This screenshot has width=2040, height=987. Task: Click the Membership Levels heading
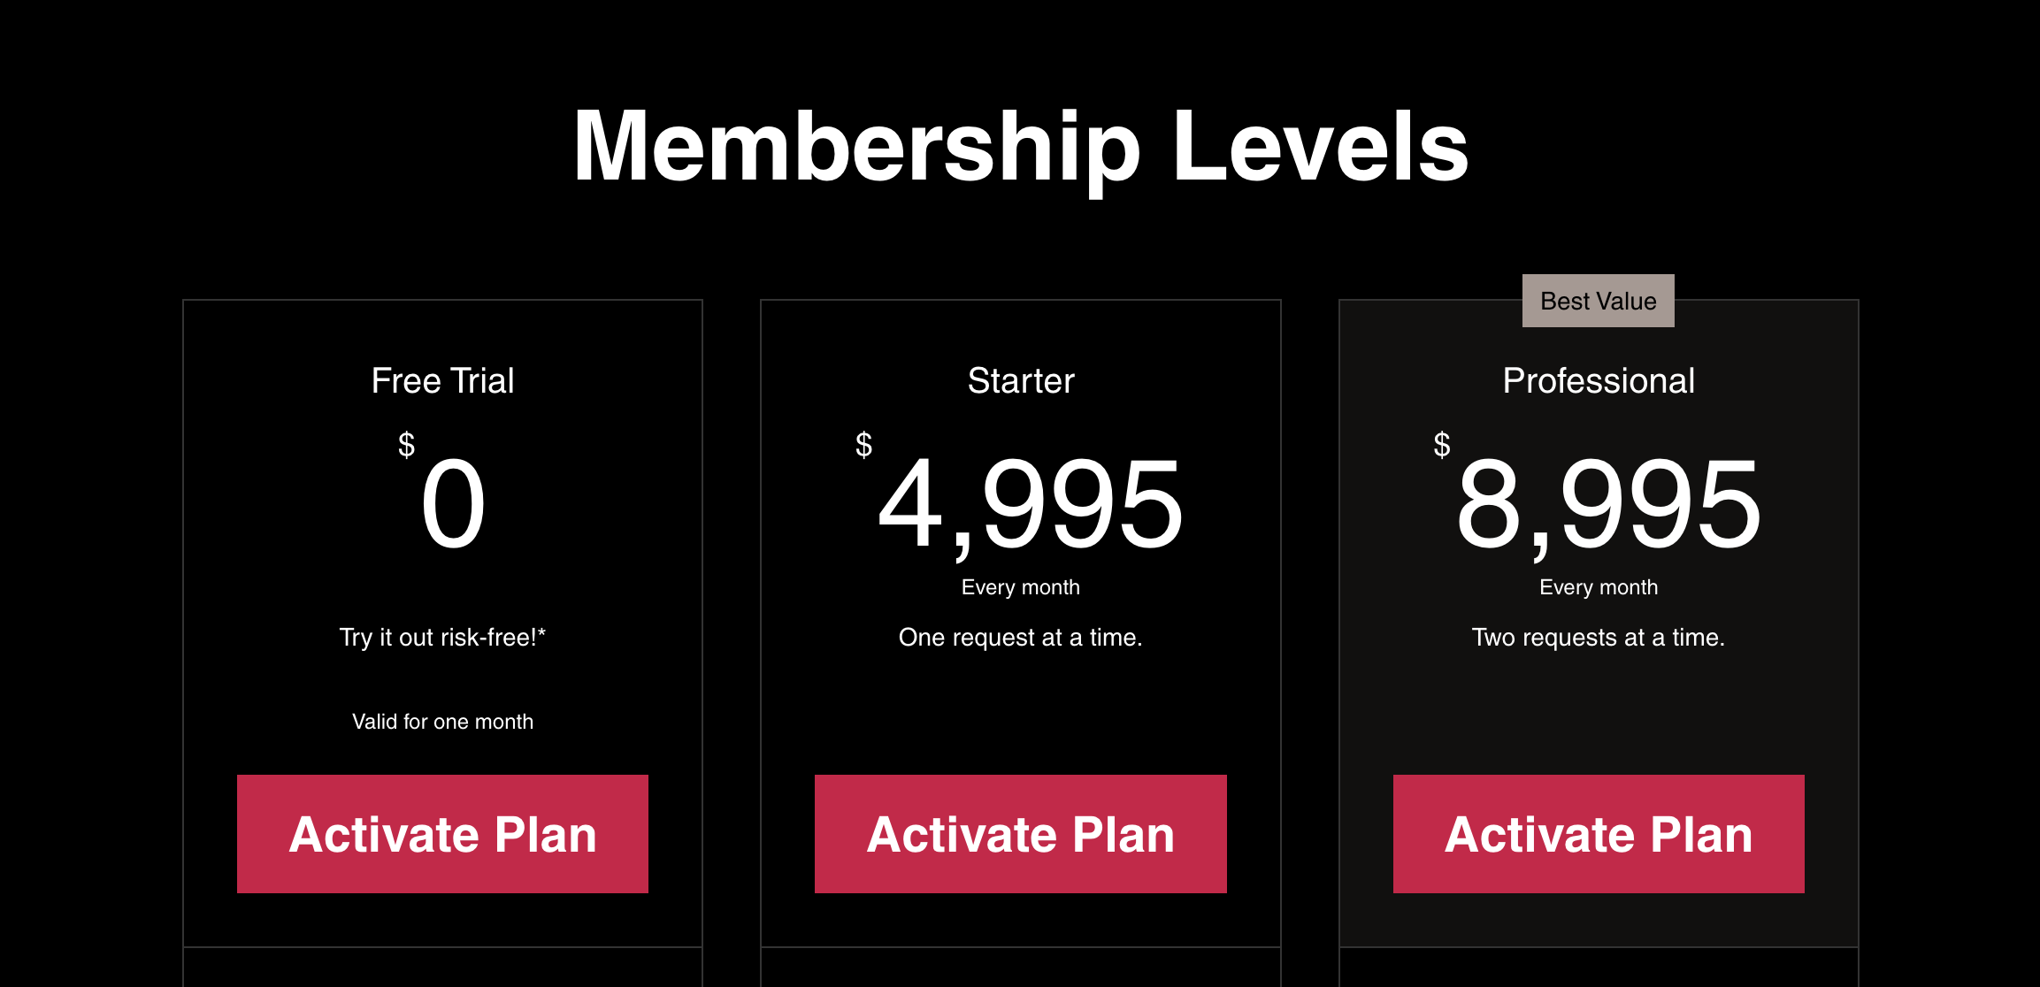click(x=1020, y=147)
